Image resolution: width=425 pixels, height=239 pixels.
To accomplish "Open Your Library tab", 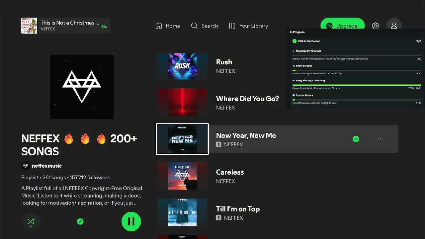I will pos(248,26).
